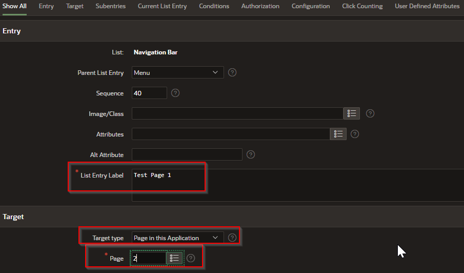Switch to the Subentries tab
The height and width of the screenshot is (273, 464).
110,6
